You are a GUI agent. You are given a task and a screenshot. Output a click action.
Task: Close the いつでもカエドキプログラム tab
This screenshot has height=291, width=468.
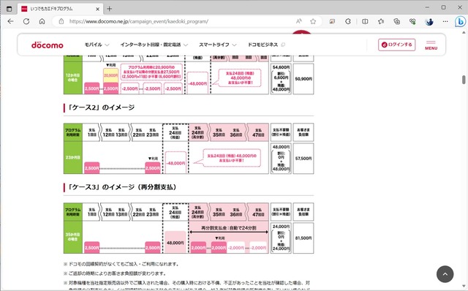[x=97, y=9]
